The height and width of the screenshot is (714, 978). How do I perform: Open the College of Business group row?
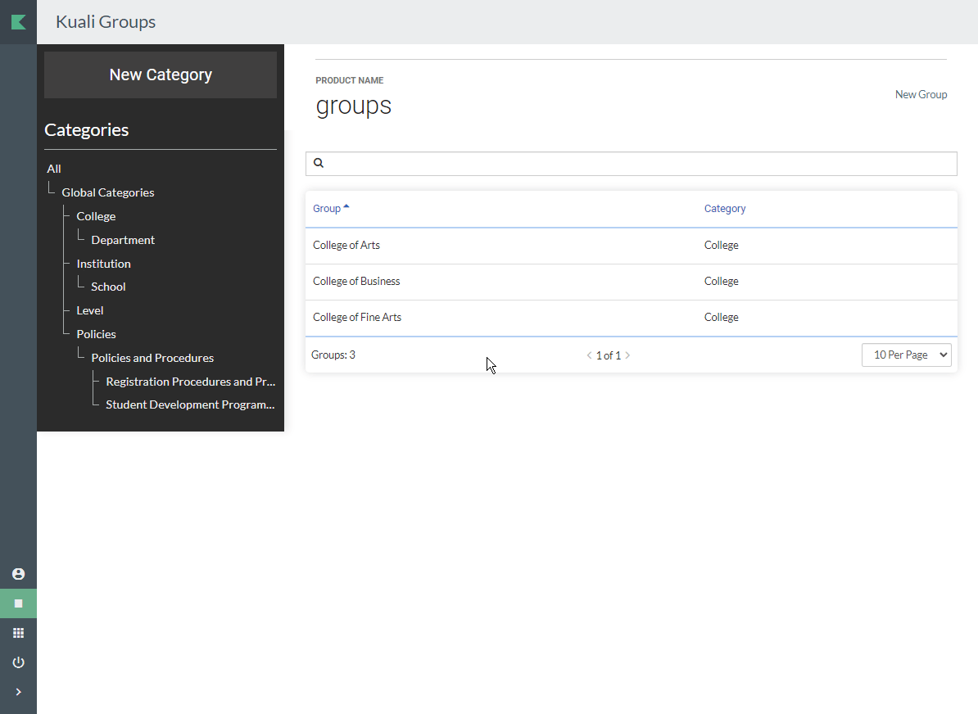(356, 282)
